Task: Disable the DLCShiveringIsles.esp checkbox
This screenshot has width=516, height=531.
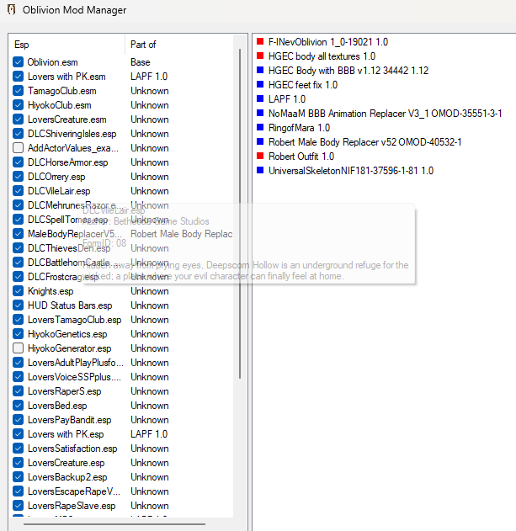Action: tap(18, 134)
